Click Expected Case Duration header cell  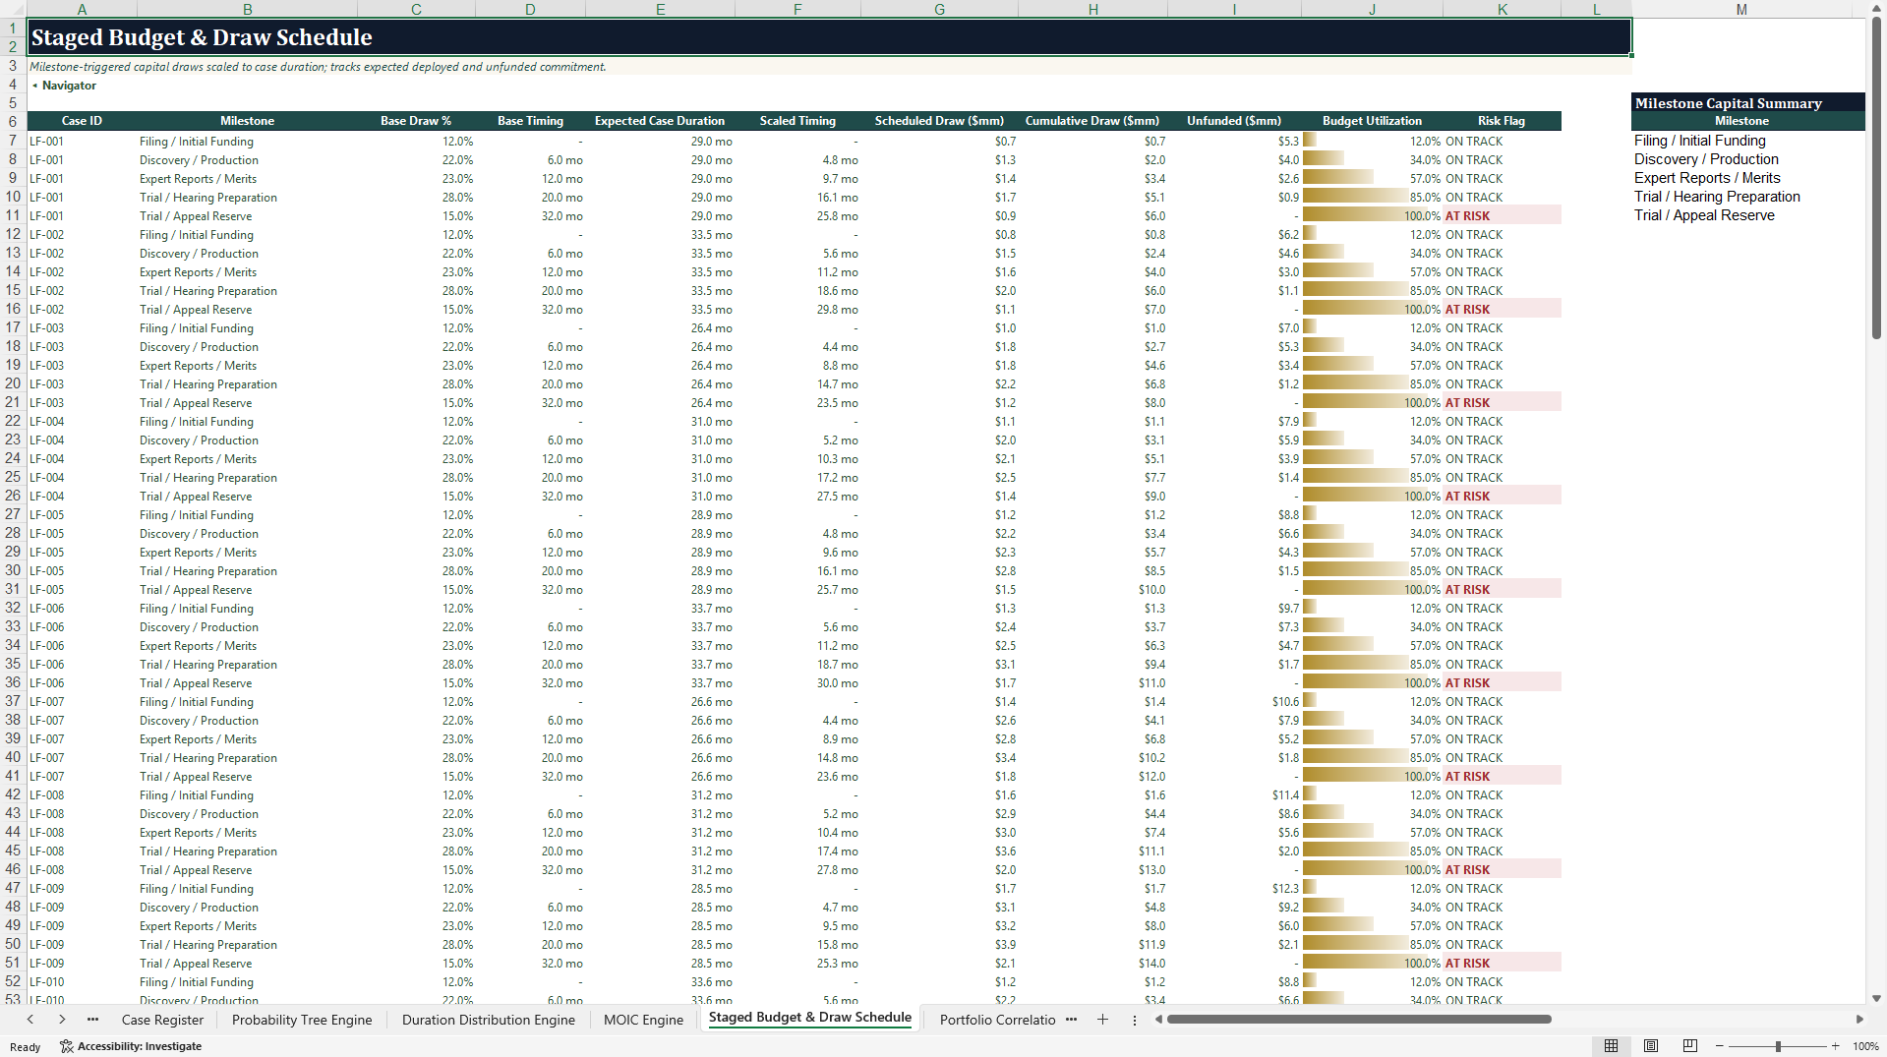pos(660,121)
